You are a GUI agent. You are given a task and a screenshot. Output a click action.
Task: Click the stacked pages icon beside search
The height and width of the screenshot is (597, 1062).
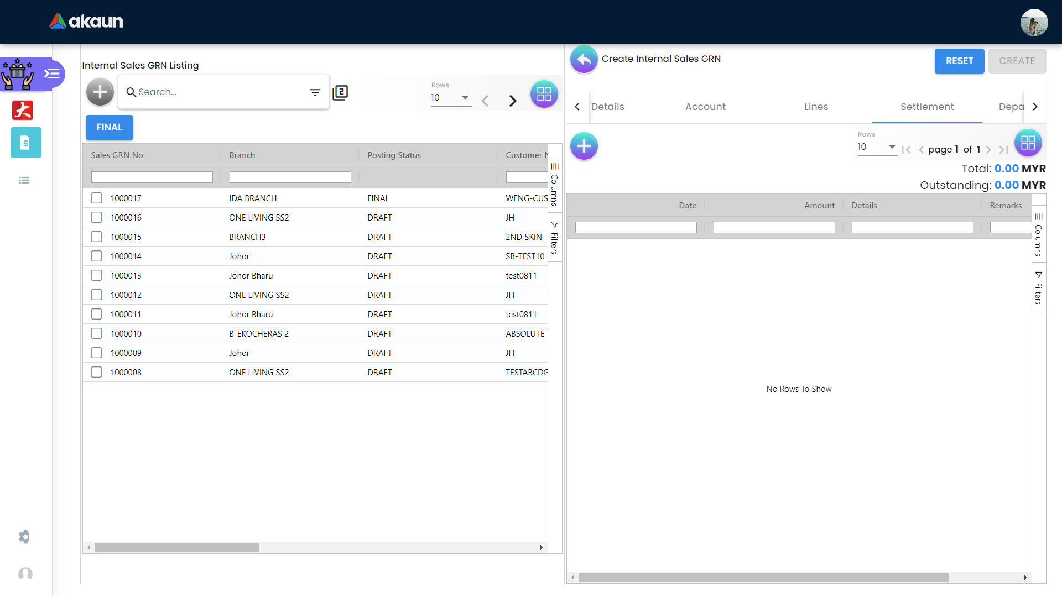point(340,92)
